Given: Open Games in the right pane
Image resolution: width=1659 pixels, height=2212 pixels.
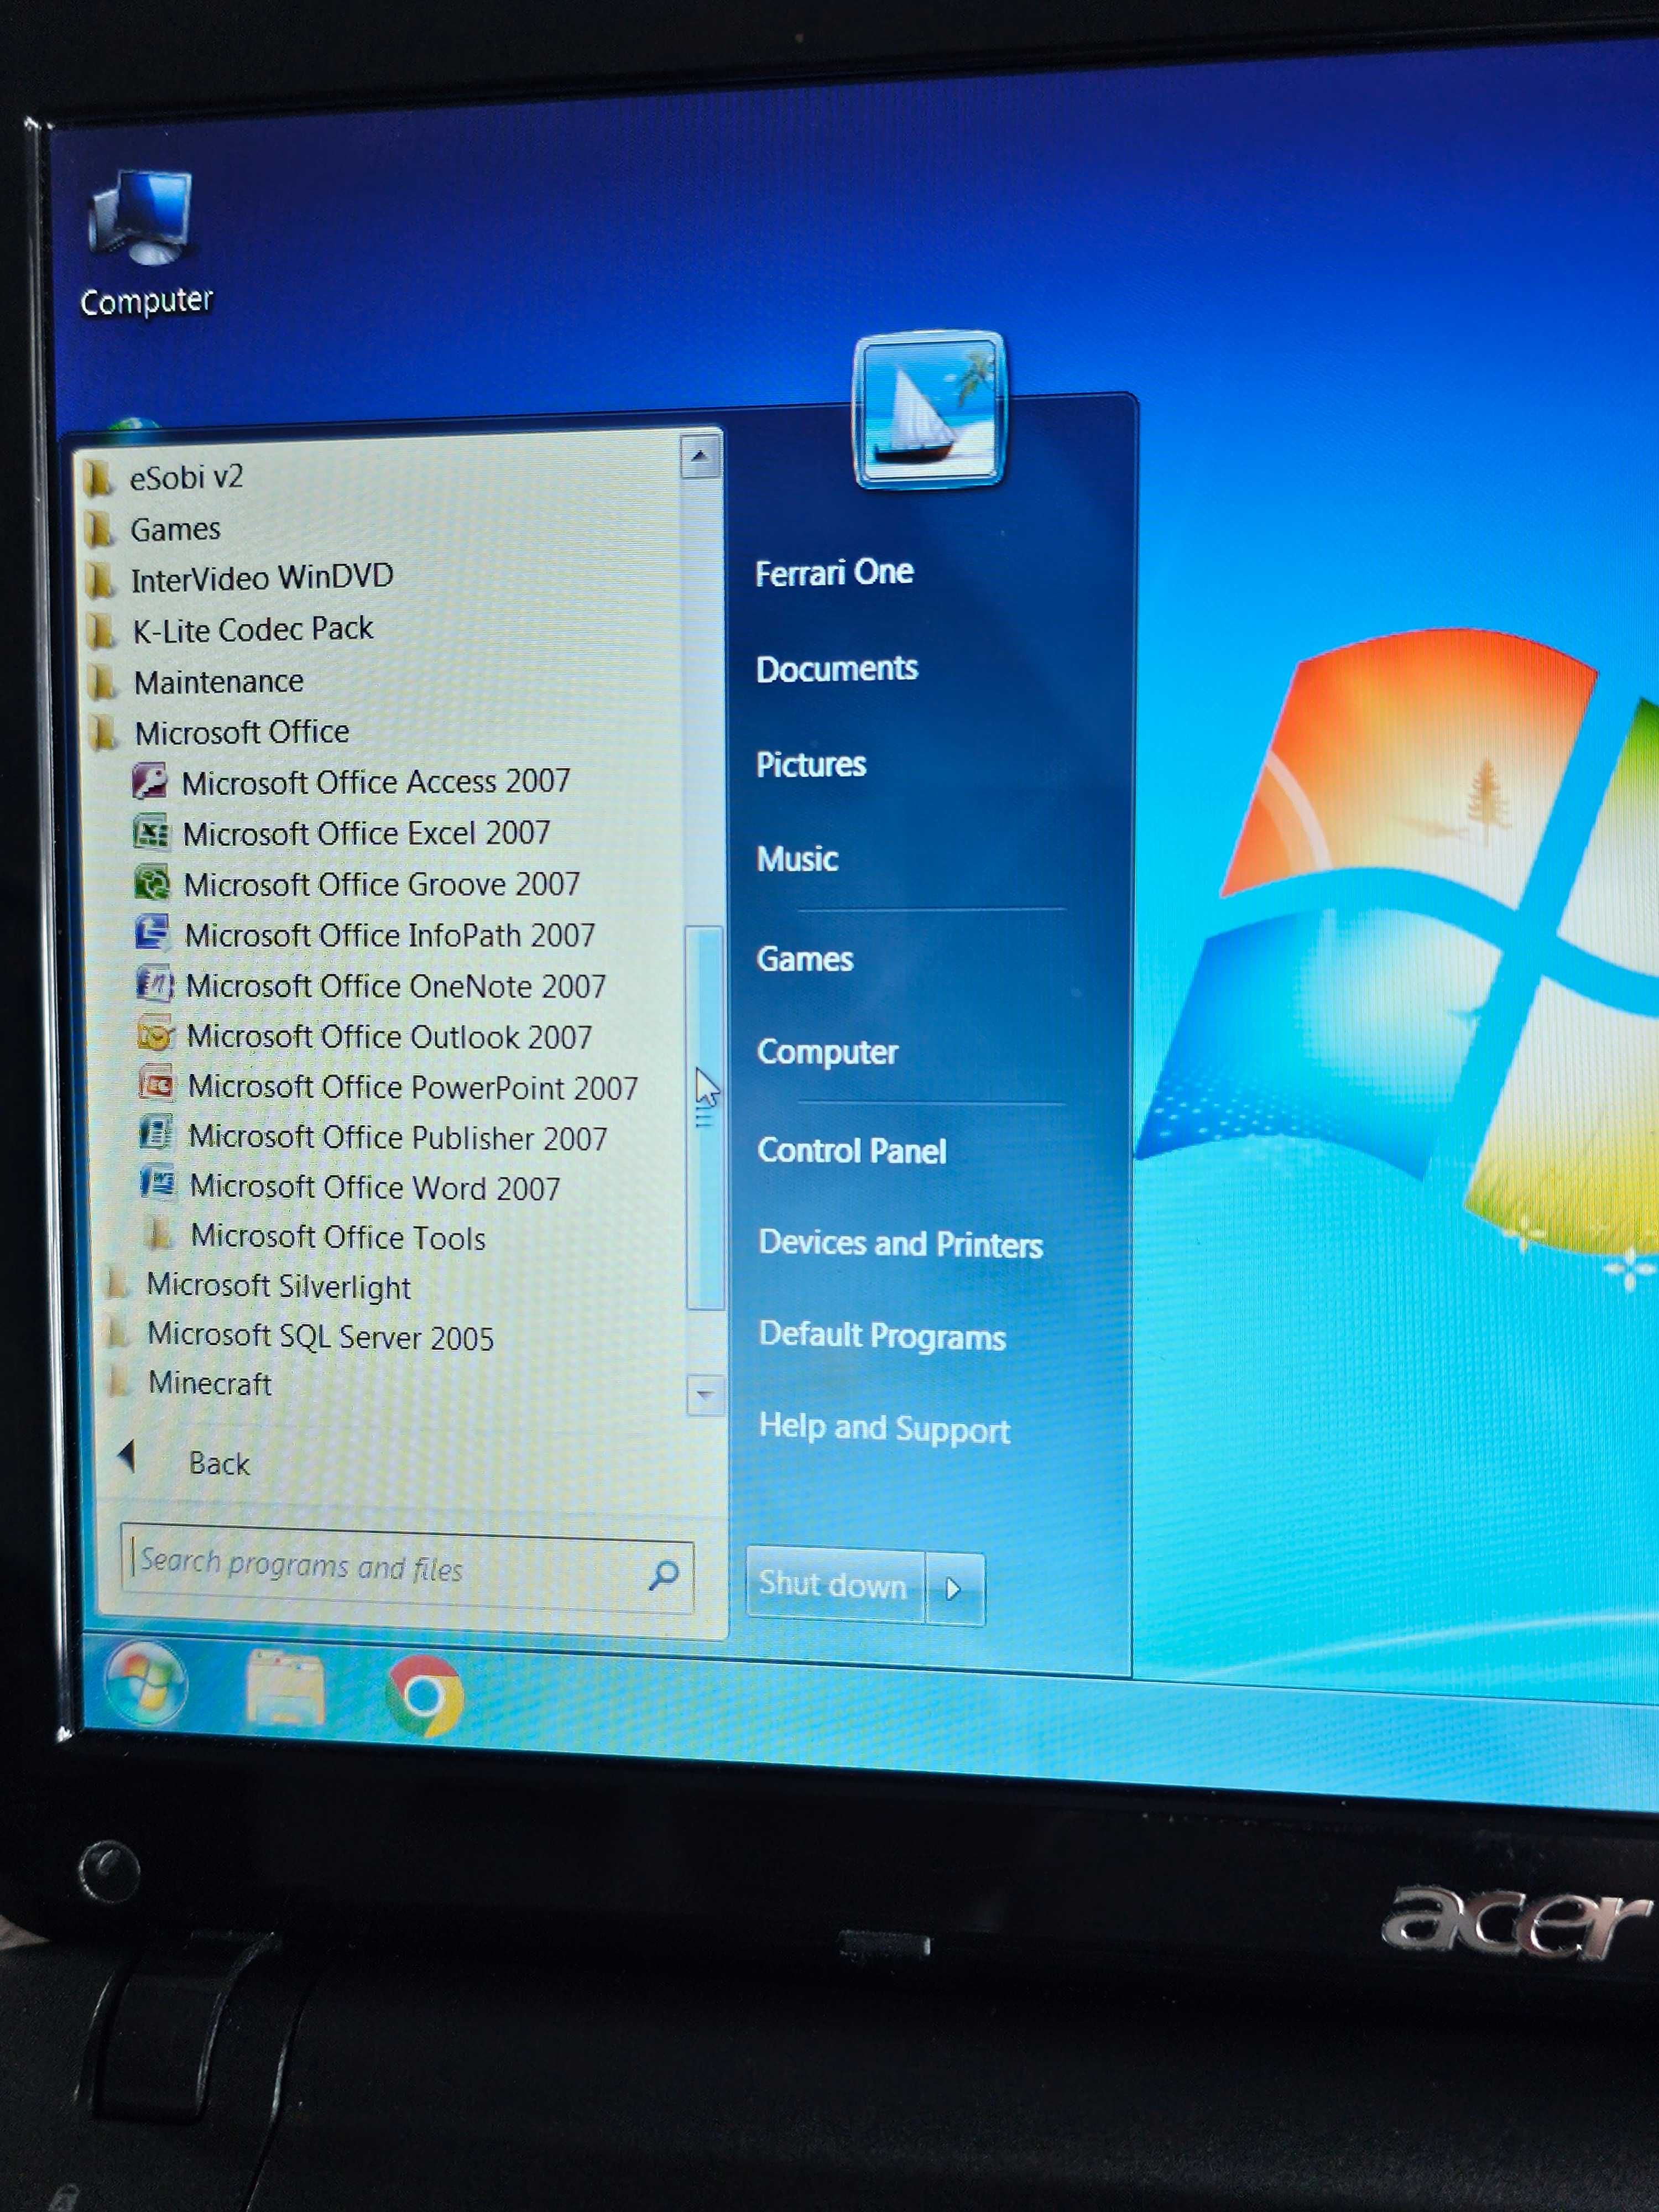Looking at the screenshot, I should (x=805, y=959).
